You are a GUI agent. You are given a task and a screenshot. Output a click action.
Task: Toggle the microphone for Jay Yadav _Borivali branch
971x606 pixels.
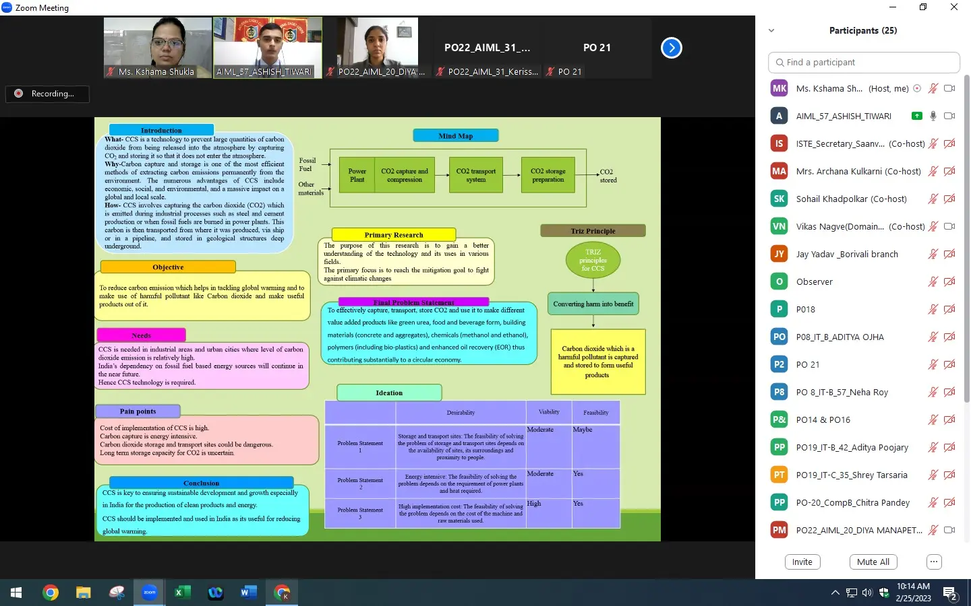[x=933, y=254]
